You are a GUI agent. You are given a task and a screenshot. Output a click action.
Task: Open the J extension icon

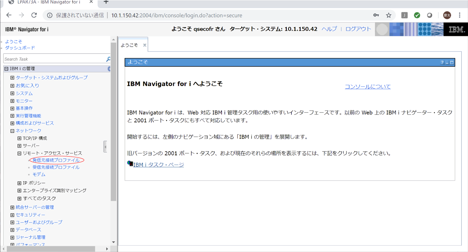(405, 15)
